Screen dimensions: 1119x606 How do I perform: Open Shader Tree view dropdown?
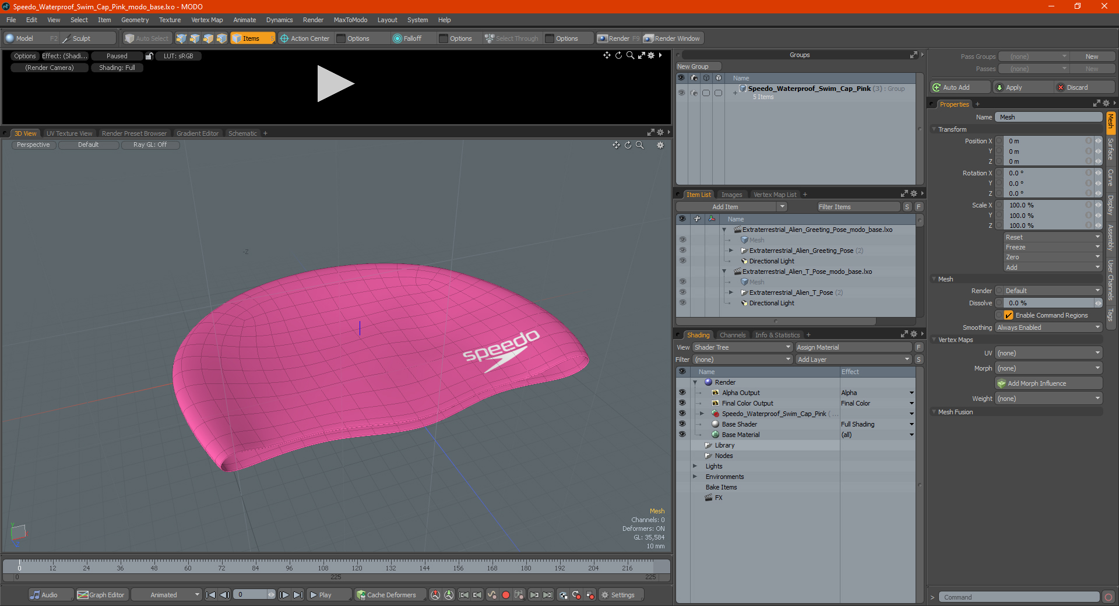tap(742, 347)
